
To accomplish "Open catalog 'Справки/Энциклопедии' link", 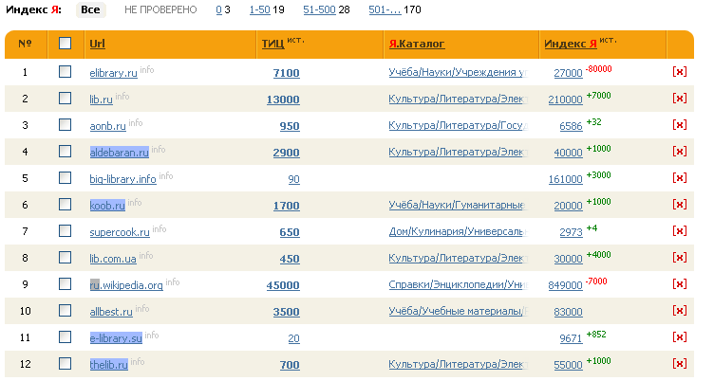I will click(458, 284).
